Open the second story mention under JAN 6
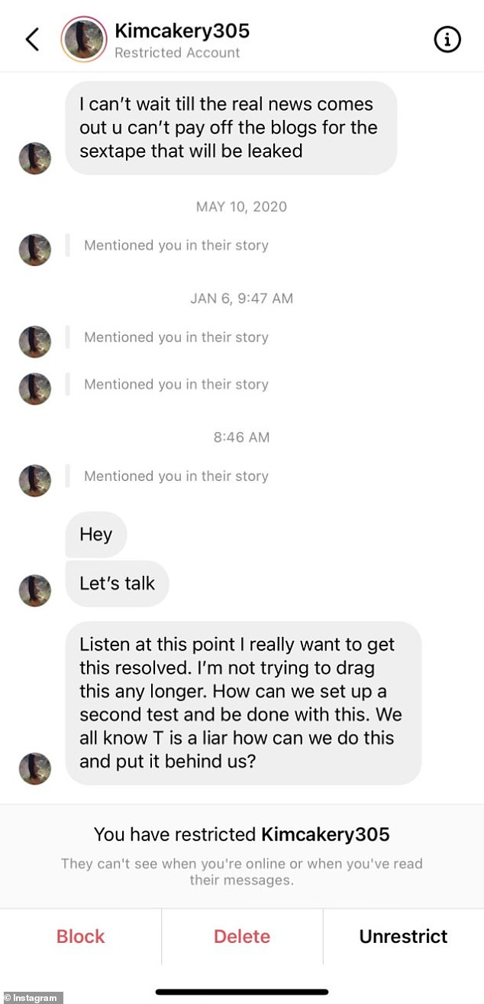The image size is (484, 1004). (x=176, y=384)
